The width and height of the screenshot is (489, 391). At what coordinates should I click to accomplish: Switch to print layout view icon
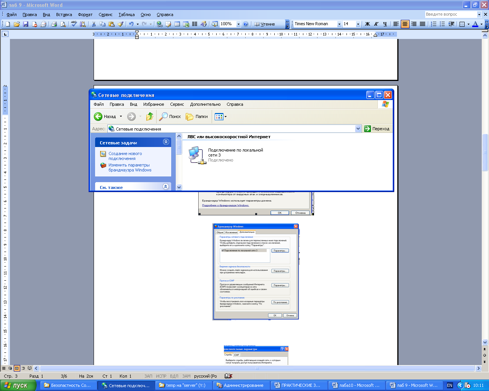tap(17, 368)
